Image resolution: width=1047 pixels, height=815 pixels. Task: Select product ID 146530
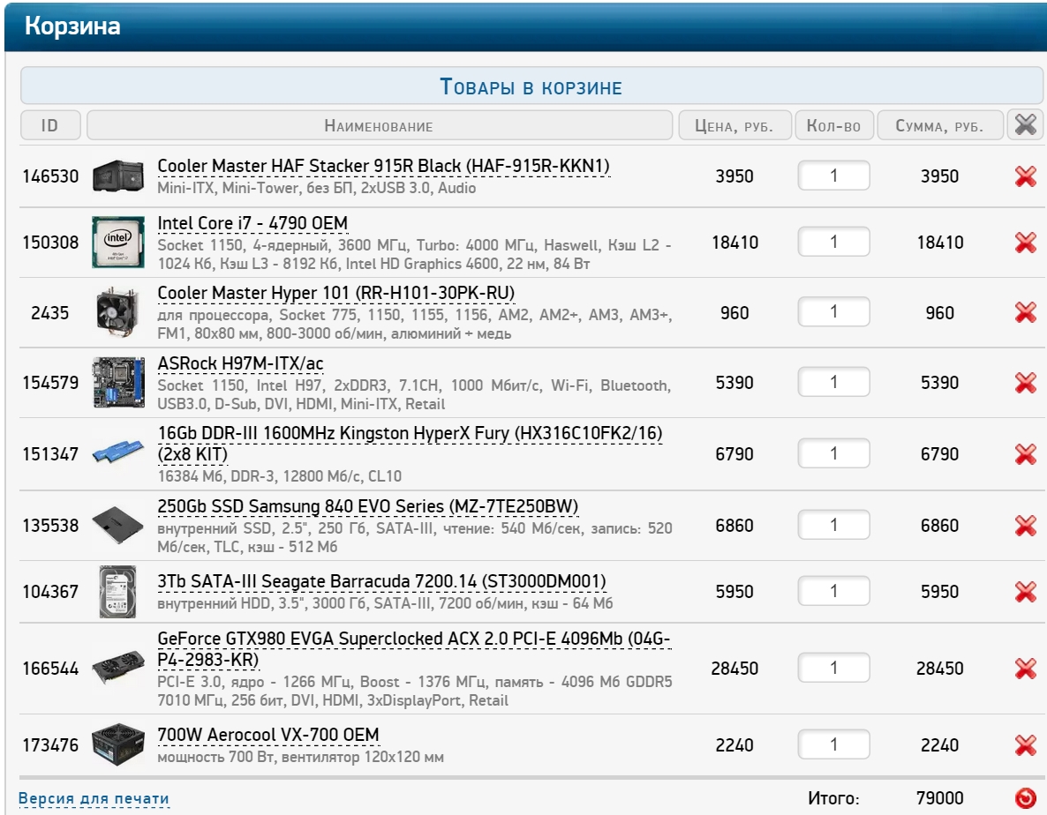pos(50,176)
